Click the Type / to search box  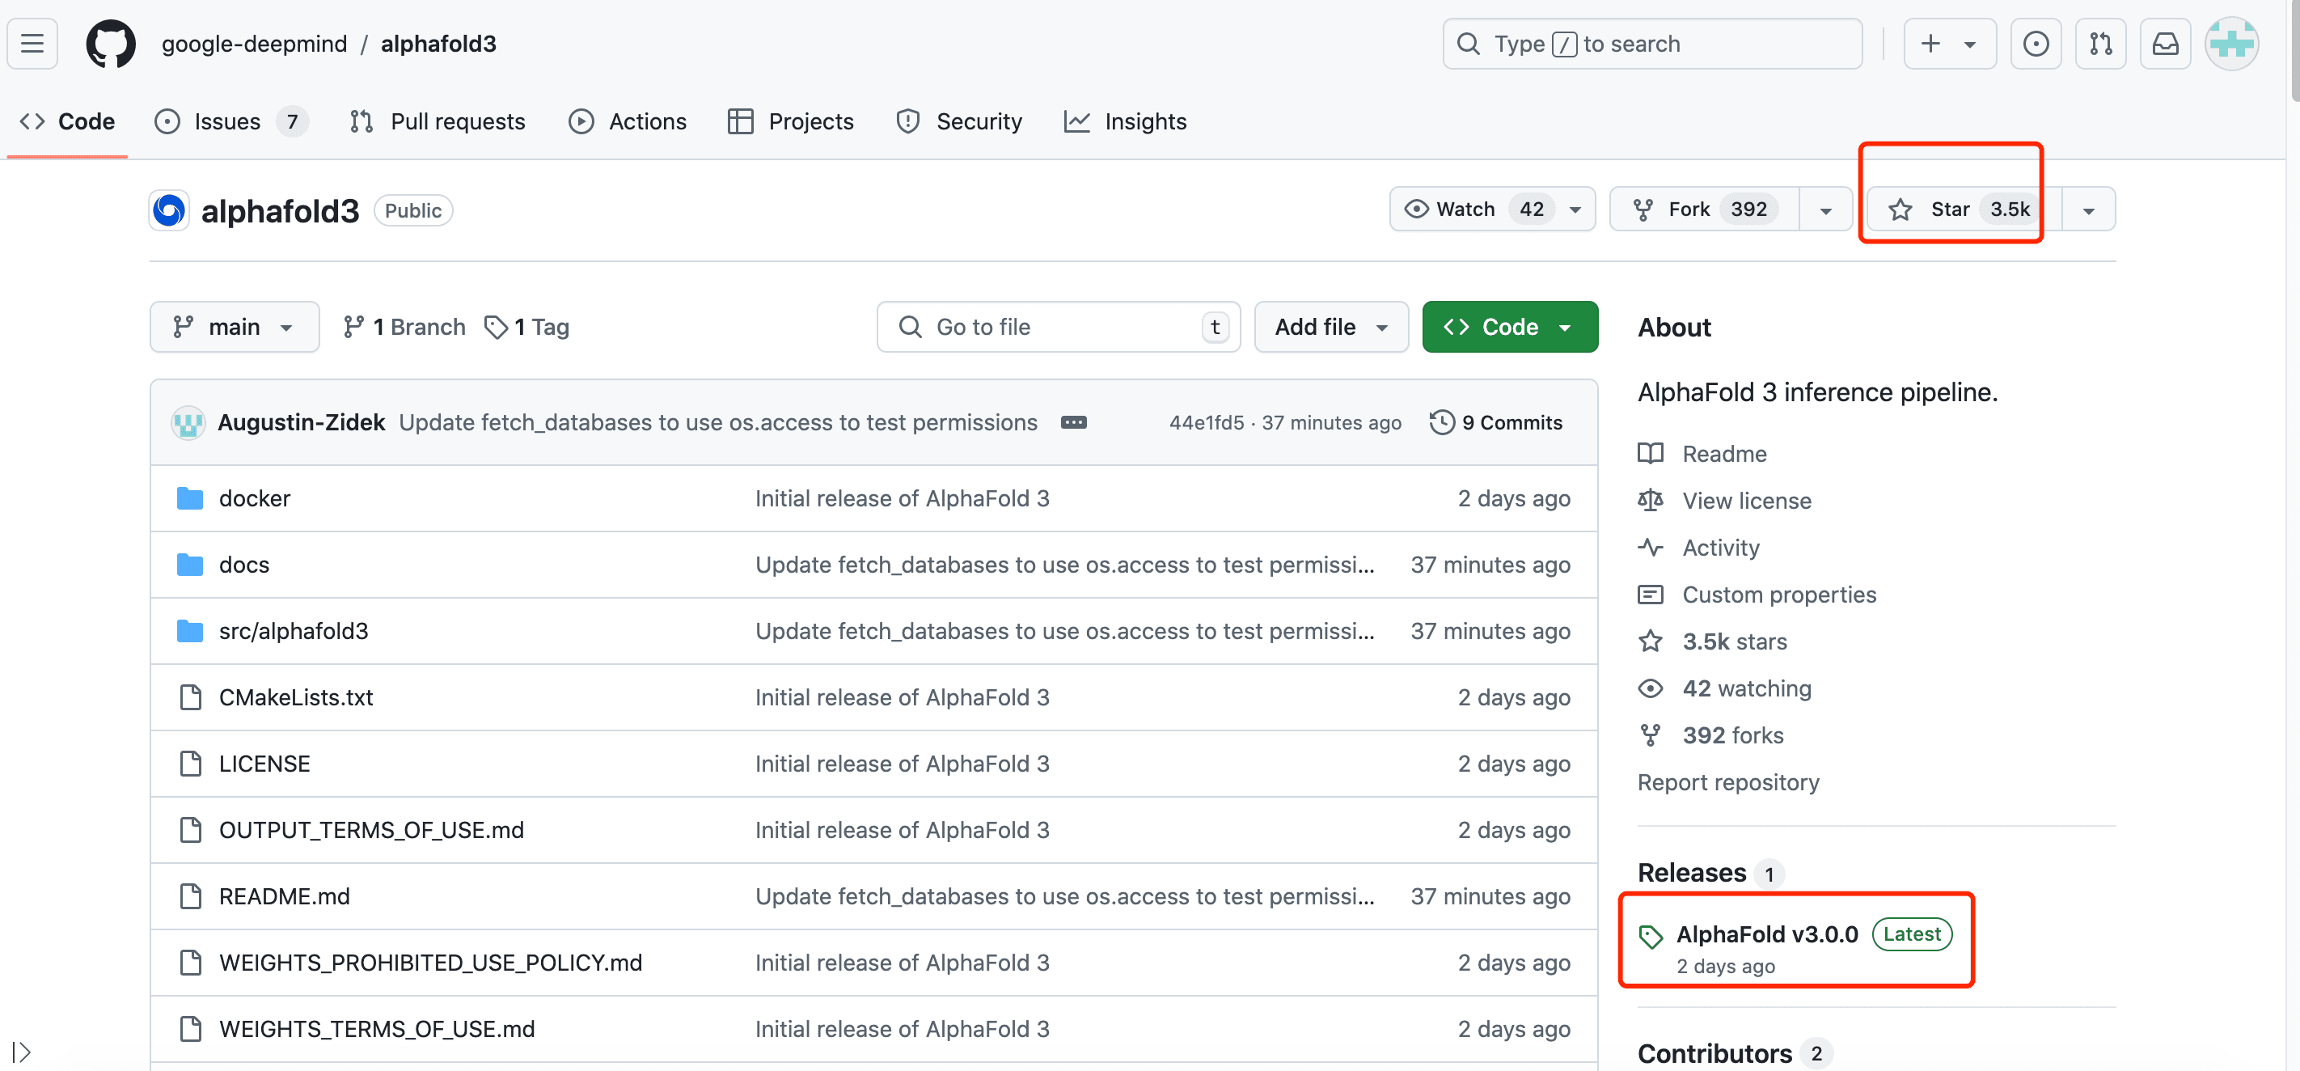coord(1651,44)
